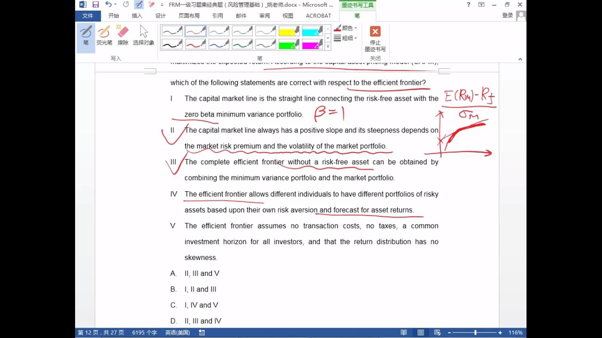Image resolution: width=602 pixels, height=338 pixels.
Task: Open the 颜色 pen color dropdown
Action: 346,28
